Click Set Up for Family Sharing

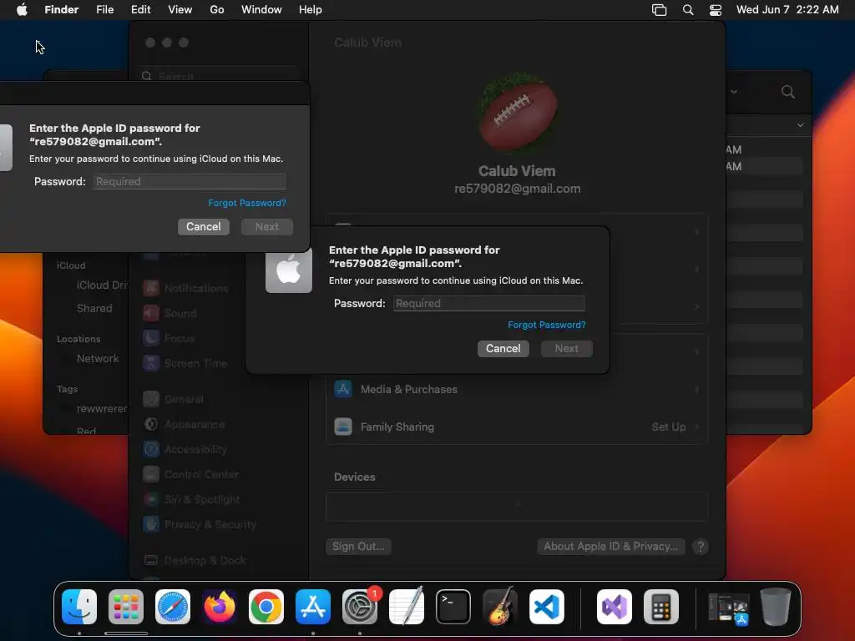pyautogui.click(x=669, y=426)
